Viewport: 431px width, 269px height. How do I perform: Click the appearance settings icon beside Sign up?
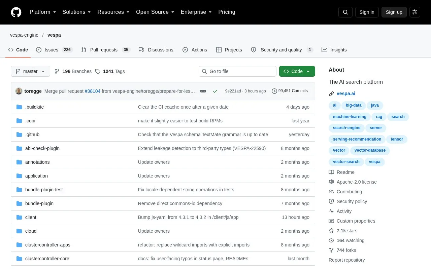pyautogui.click(x=415, y=12)
